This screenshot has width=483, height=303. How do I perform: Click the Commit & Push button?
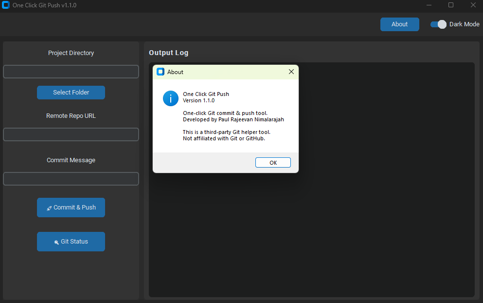71,208
